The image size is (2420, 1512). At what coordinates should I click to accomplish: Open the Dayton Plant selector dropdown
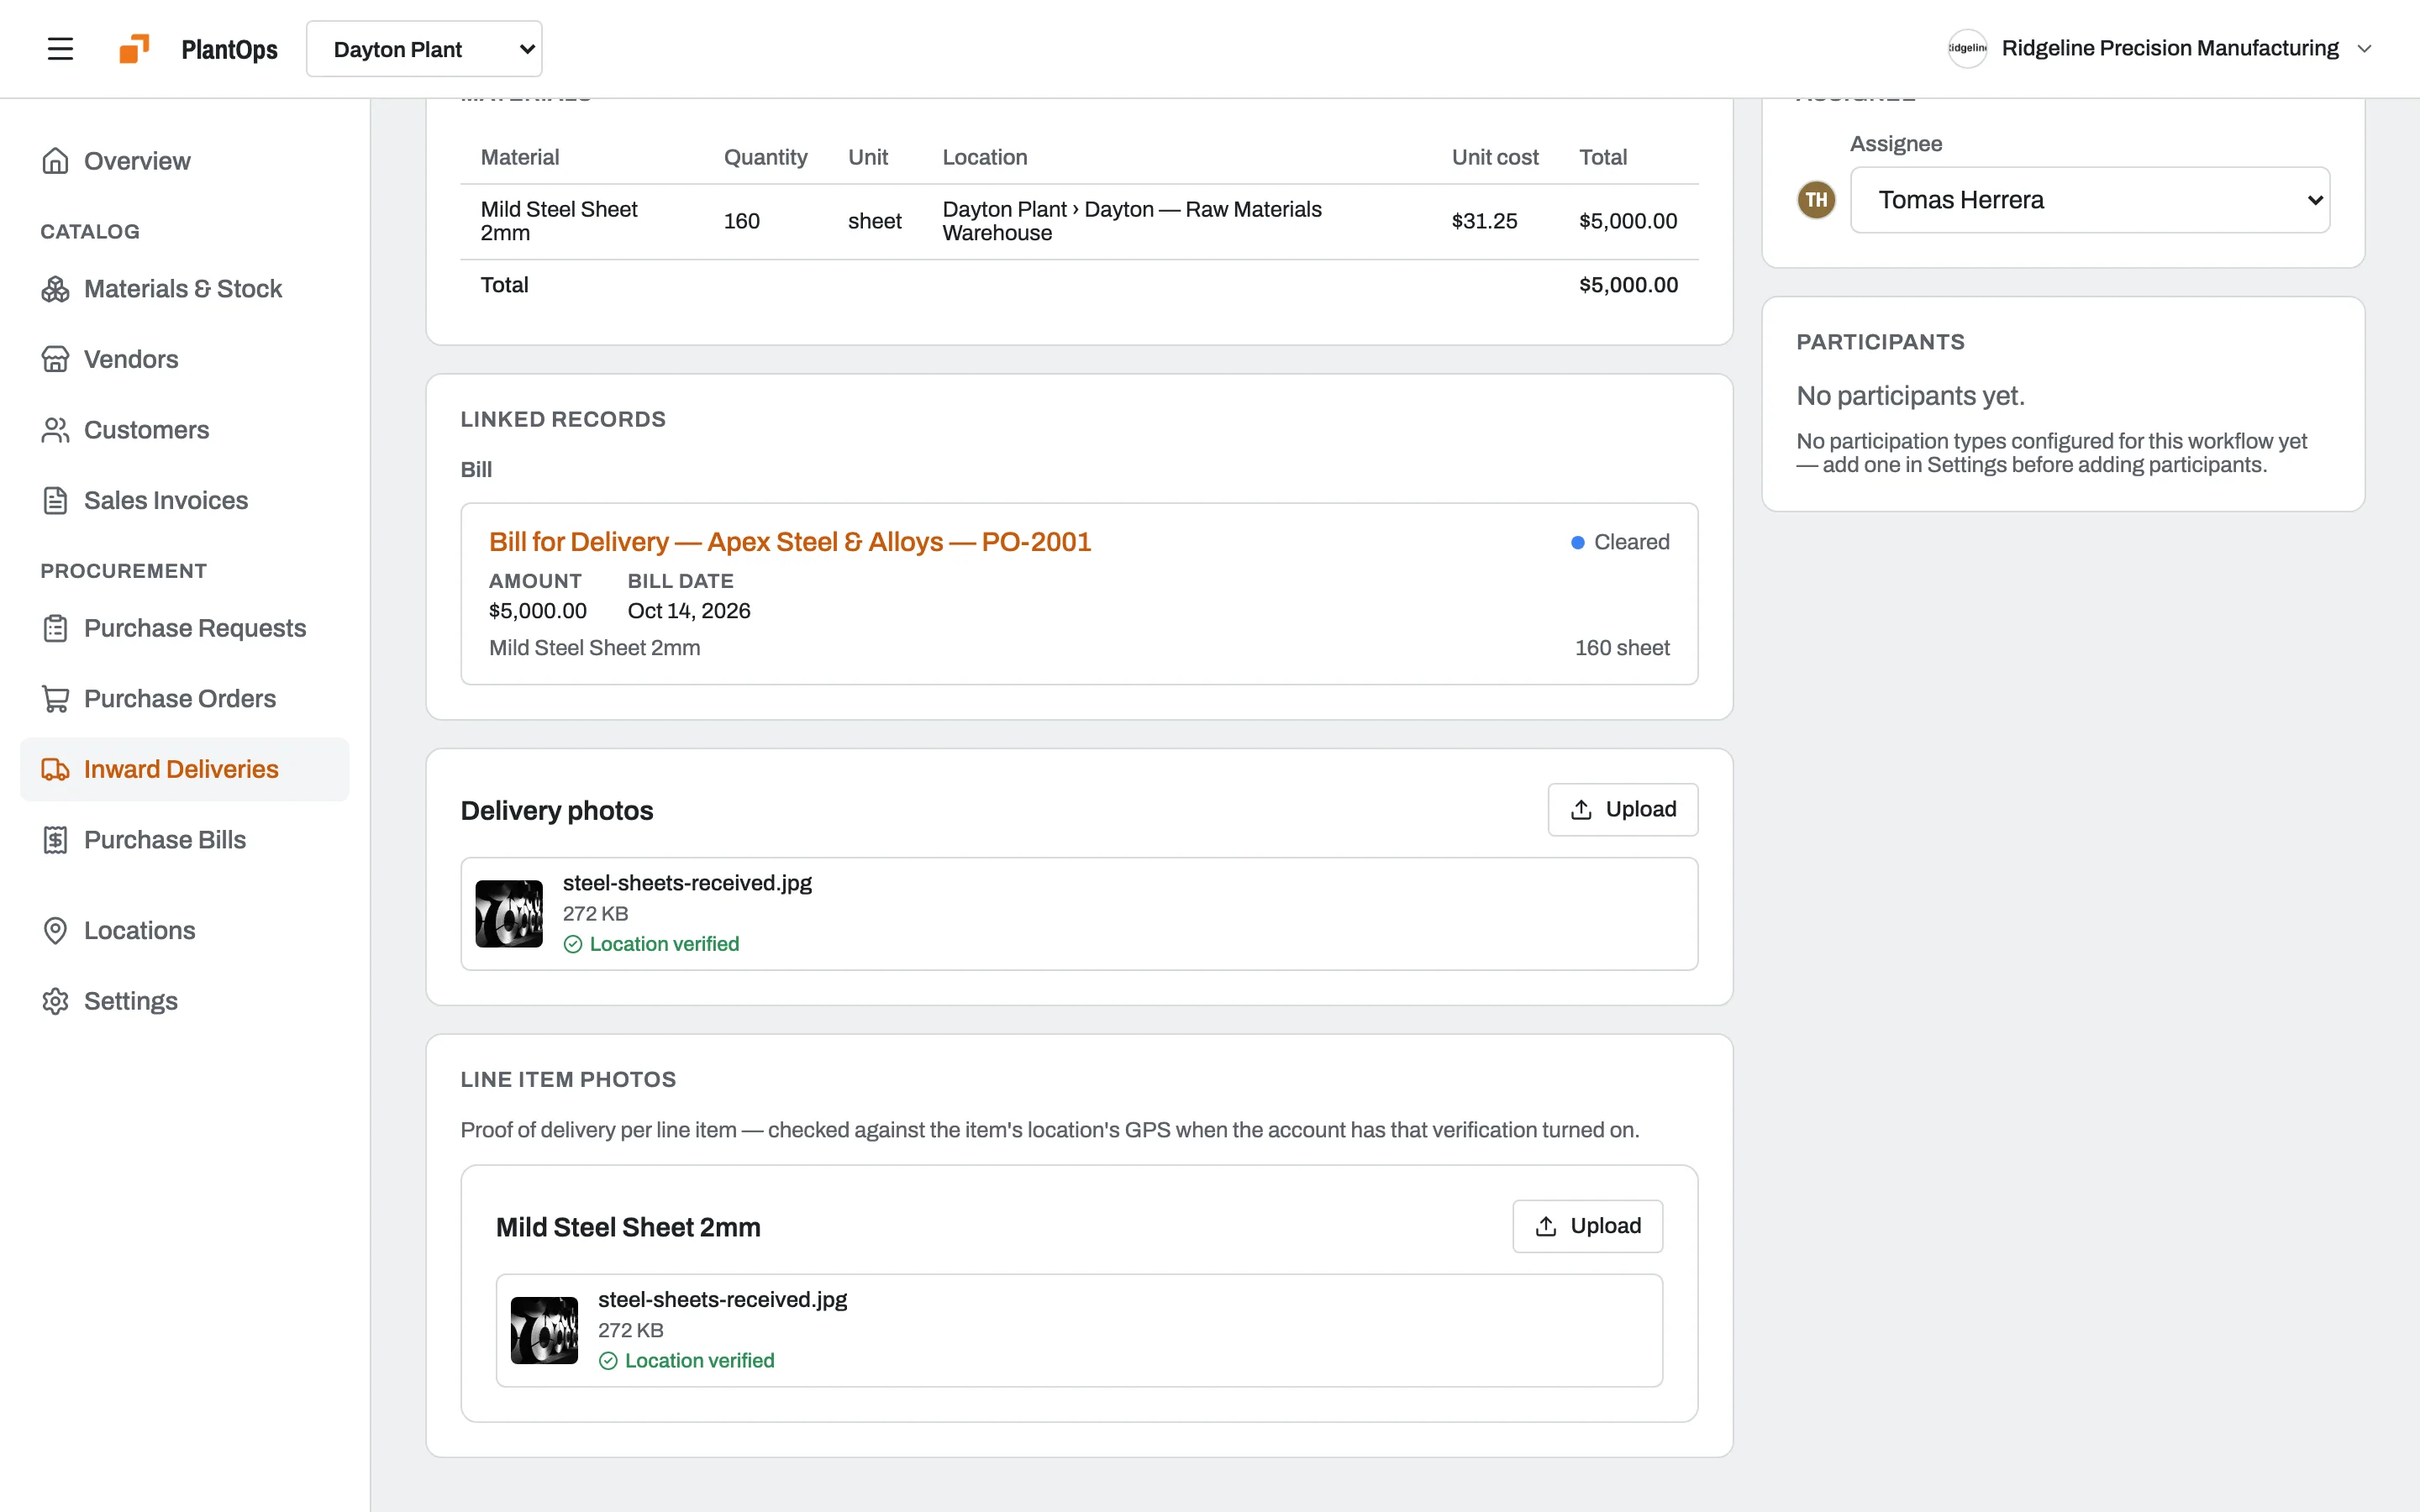click(424, 49)
